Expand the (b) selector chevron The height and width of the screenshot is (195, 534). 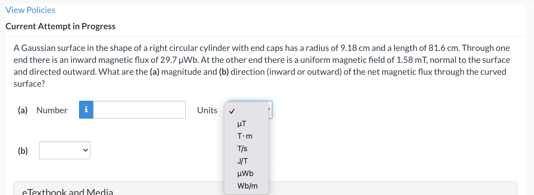point(85,150)
